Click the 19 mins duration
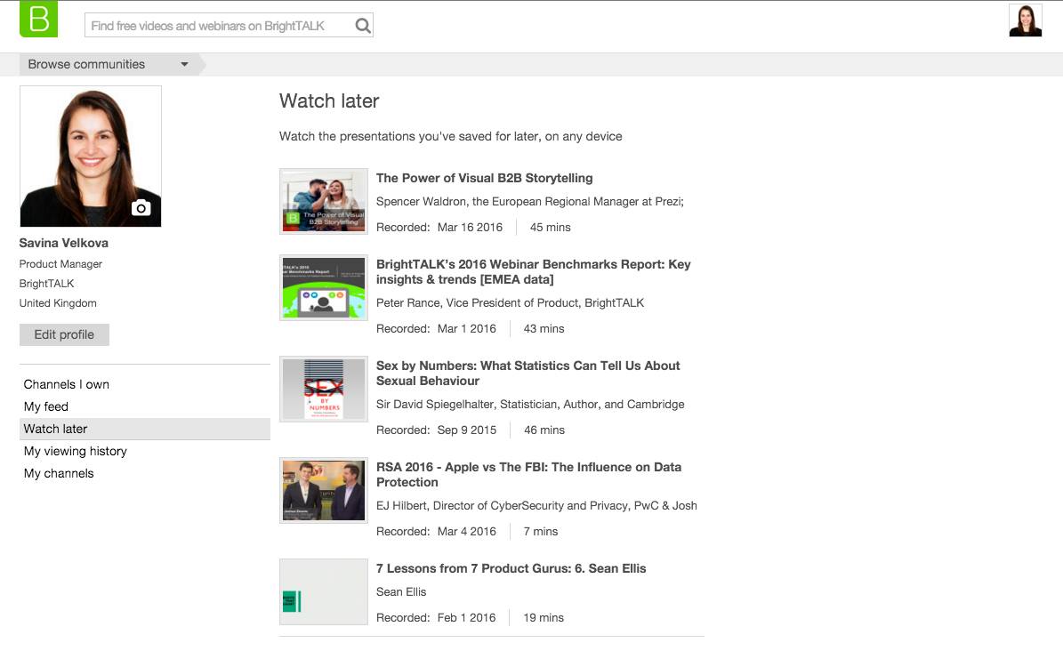This screenshot has height=659, width=1063. tap(543, 618)
